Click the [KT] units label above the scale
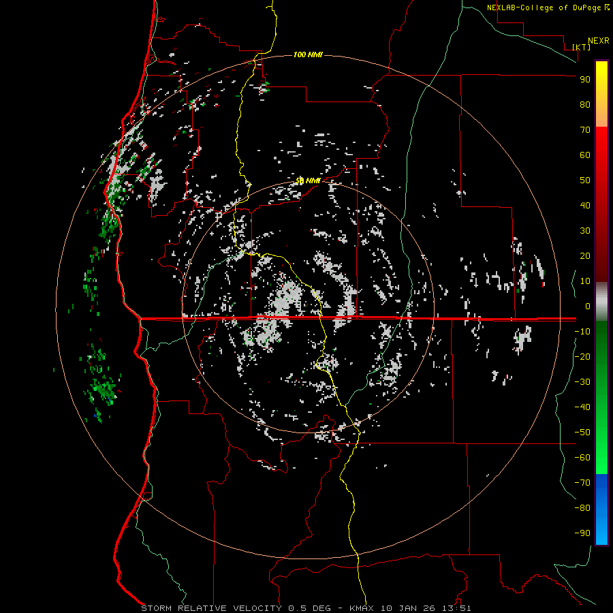The height and width of the screenshot is (613, 613). (582, 47)
